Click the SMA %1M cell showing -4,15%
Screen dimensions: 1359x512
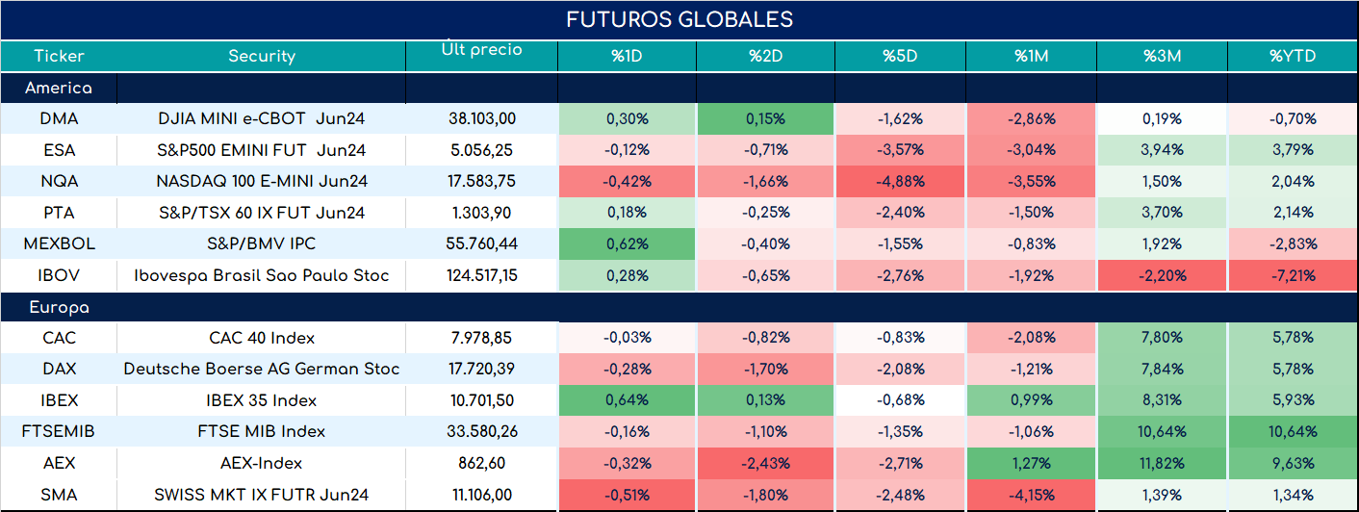pos(1031,495)
